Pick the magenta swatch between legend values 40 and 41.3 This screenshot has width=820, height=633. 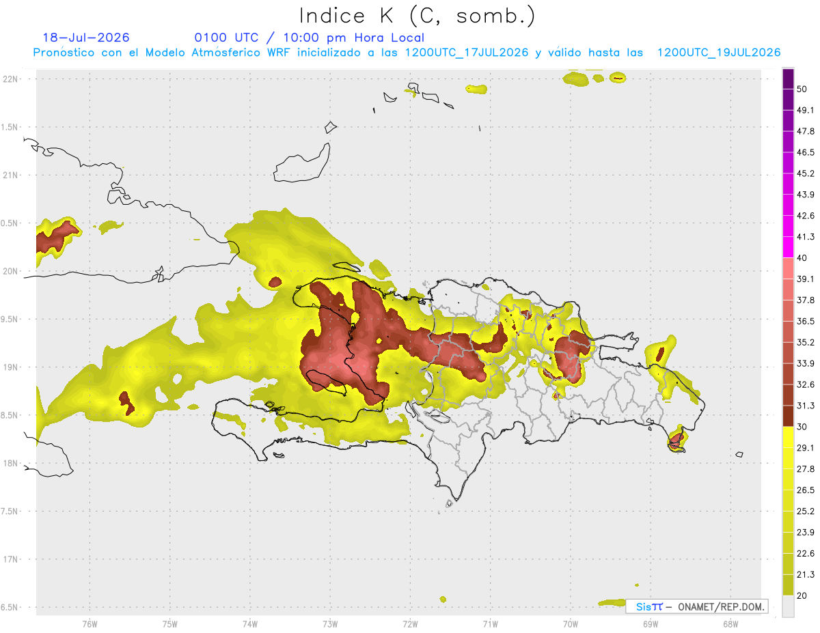(788, 247)
